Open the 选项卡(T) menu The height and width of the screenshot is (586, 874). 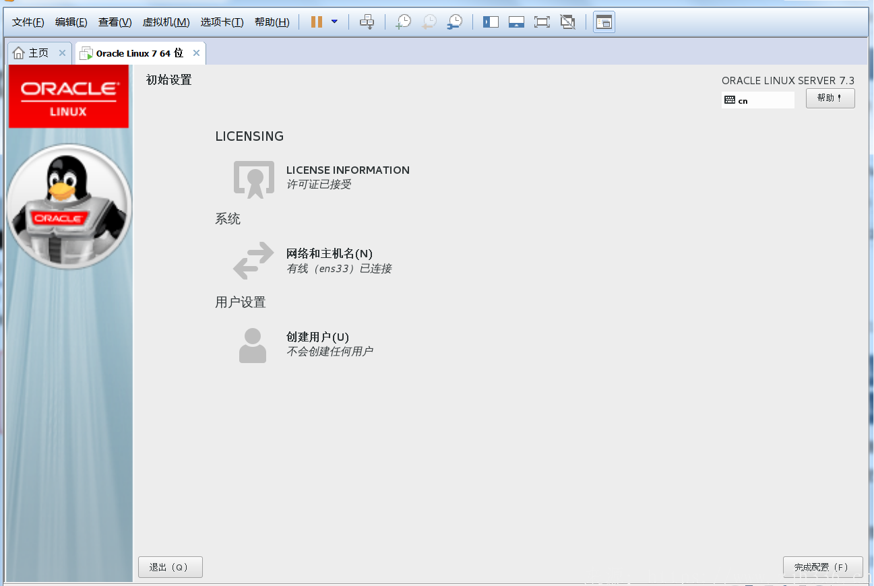point(222,22)
